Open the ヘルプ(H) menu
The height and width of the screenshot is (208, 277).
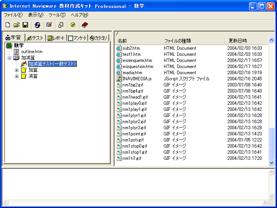[79, 15]
